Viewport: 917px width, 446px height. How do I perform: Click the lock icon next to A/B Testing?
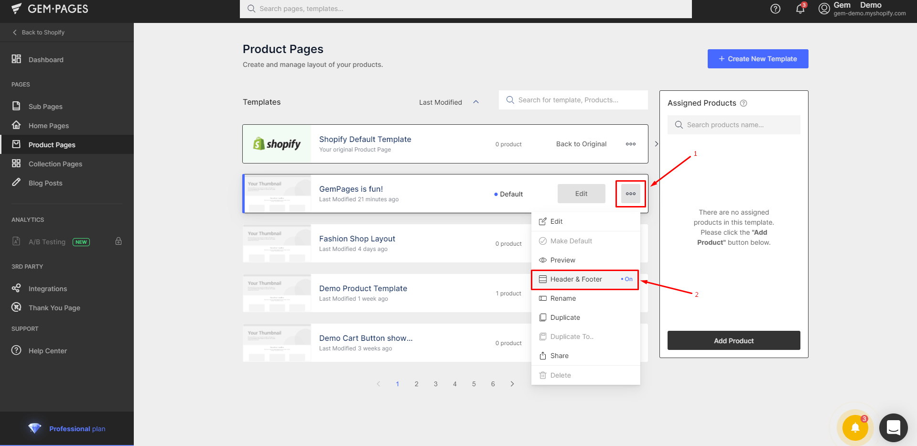pos(119,241)
